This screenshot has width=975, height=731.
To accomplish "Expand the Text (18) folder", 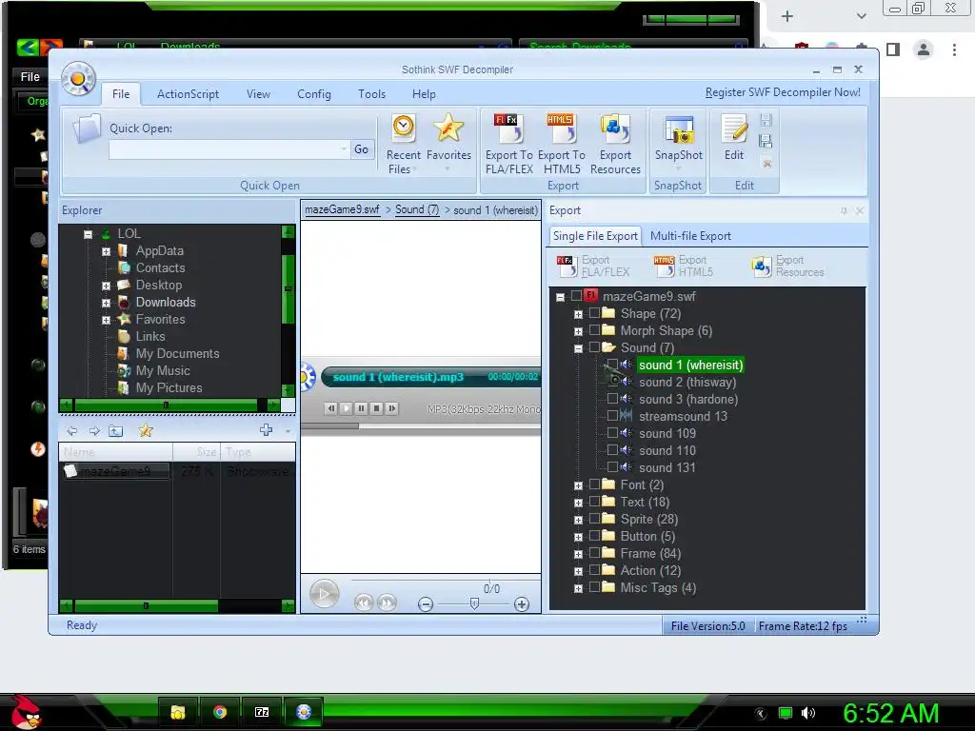I will pos(578,503).
